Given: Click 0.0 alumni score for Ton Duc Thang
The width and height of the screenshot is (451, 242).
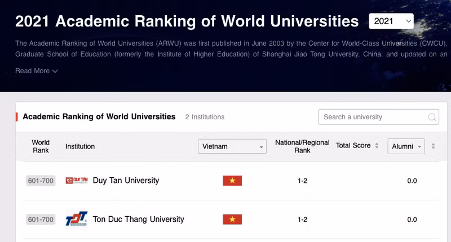Looking at the screenshot, I should click(412, 219).
